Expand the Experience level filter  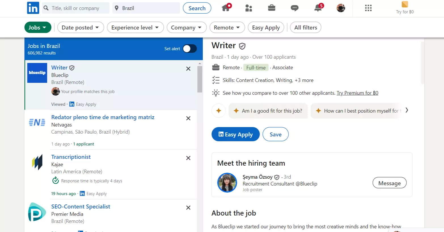pyautogui.click(x=135, y=28)
